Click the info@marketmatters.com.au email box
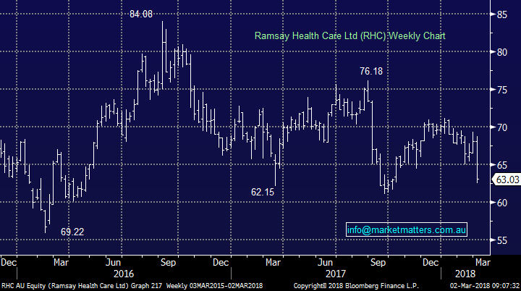The width and height of the screenshot is (521, 291). (x=407, y=229)
